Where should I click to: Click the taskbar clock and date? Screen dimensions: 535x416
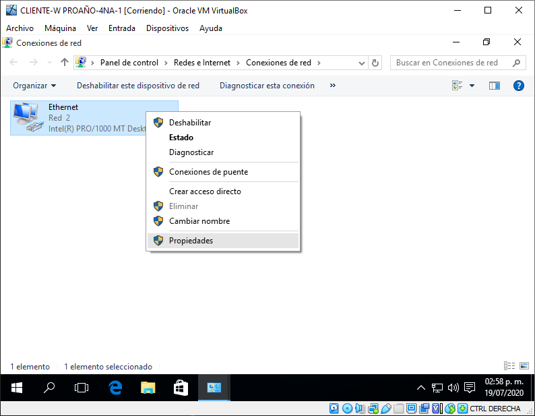(x=504, y=387)
